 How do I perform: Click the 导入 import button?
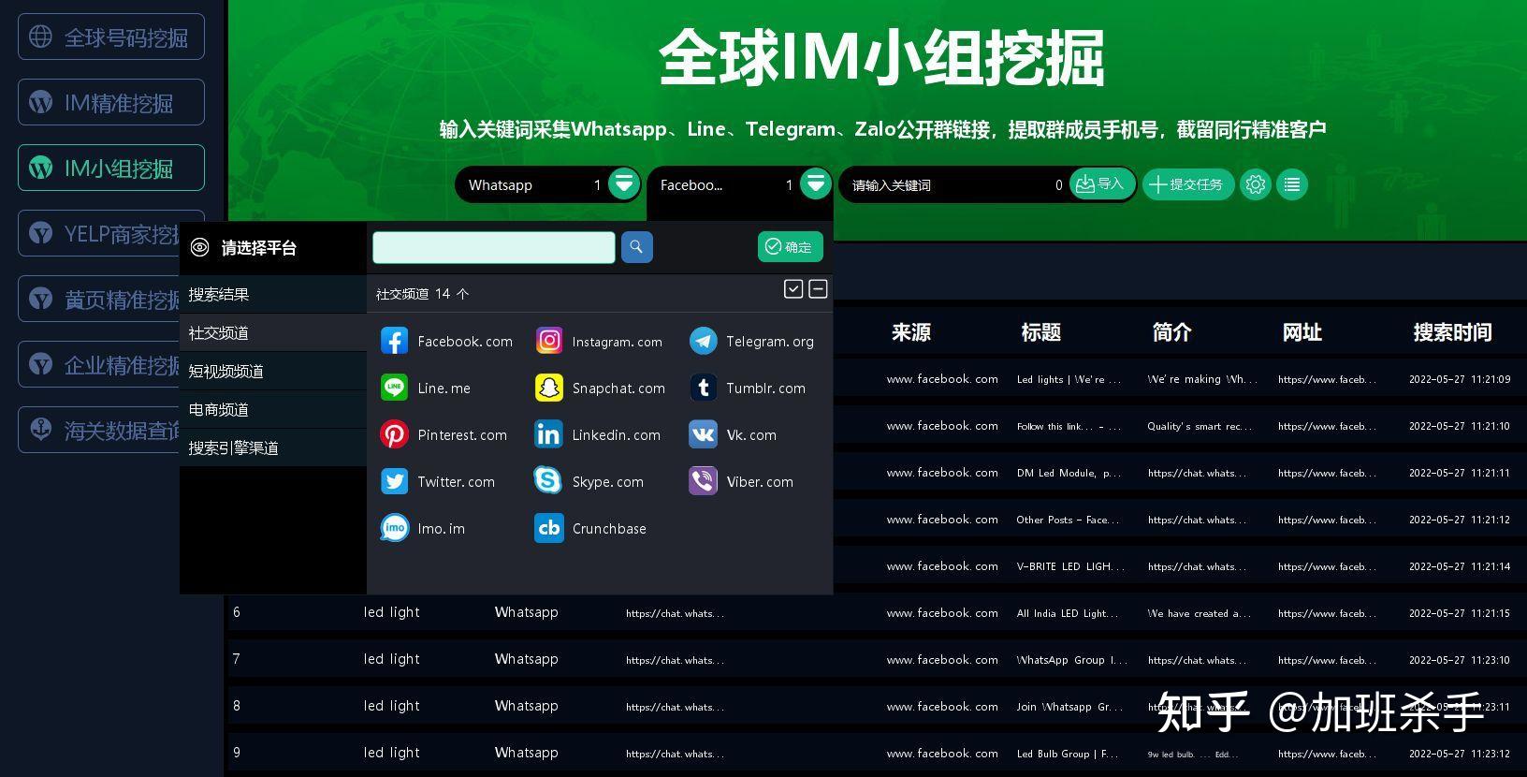[1101, 184]
